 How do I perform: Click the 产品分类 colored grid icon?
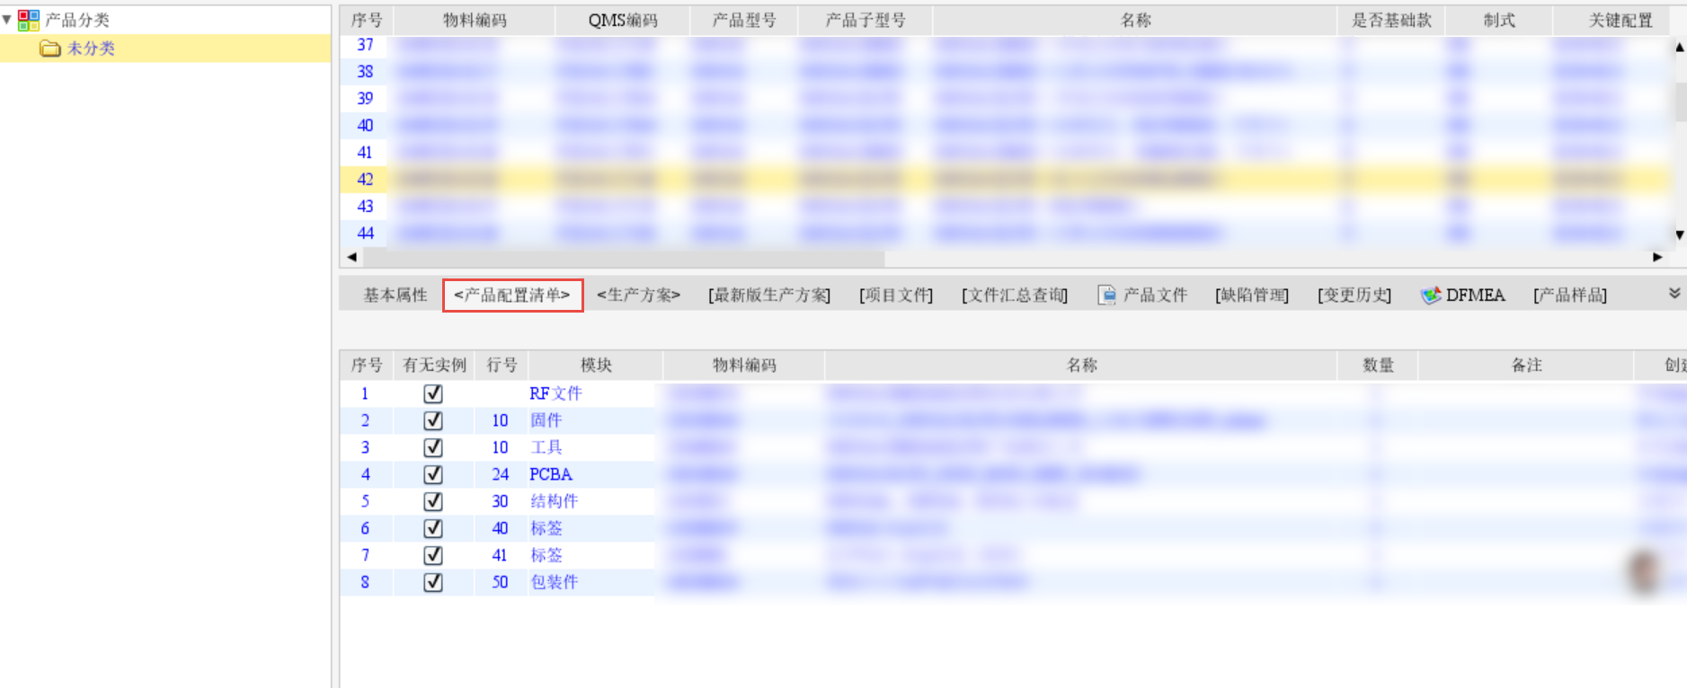point(29,20)
